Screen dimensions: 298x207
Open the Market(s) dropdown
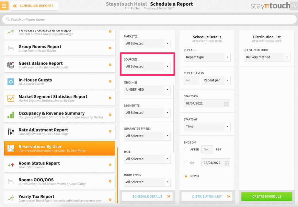click(x=147, y=43)
